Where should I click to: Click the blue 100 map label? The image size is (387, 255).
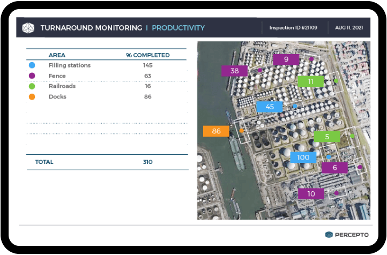pyautogui.click(x=303, y=157)
